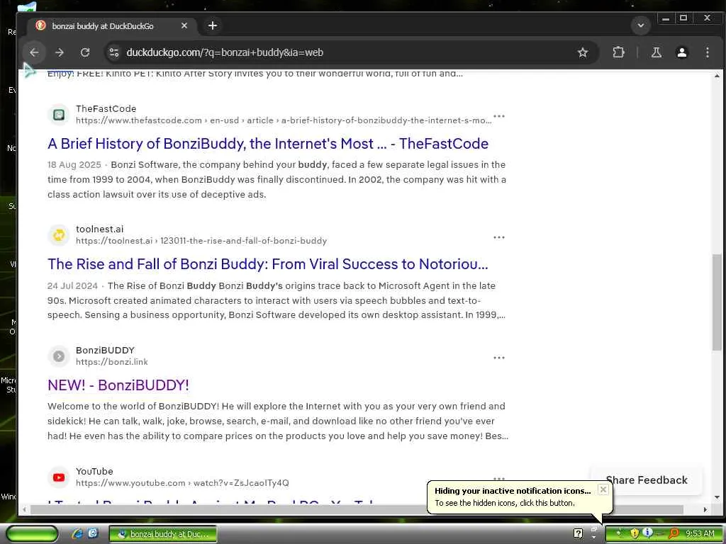Viewport: 726px width, 544px height.
Task: Click the toolnest.ai site favicon
Action: 59,235
